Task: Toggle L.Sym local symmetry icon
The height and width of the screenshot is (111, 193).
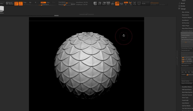Action: click(121, 4)
